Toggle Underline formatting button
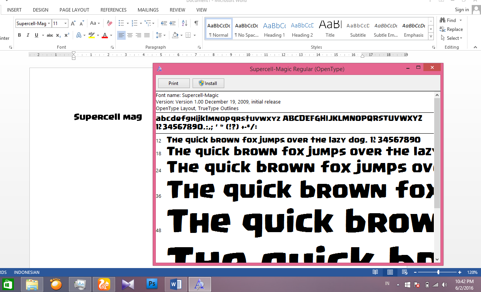 click(x=37, y=35)
